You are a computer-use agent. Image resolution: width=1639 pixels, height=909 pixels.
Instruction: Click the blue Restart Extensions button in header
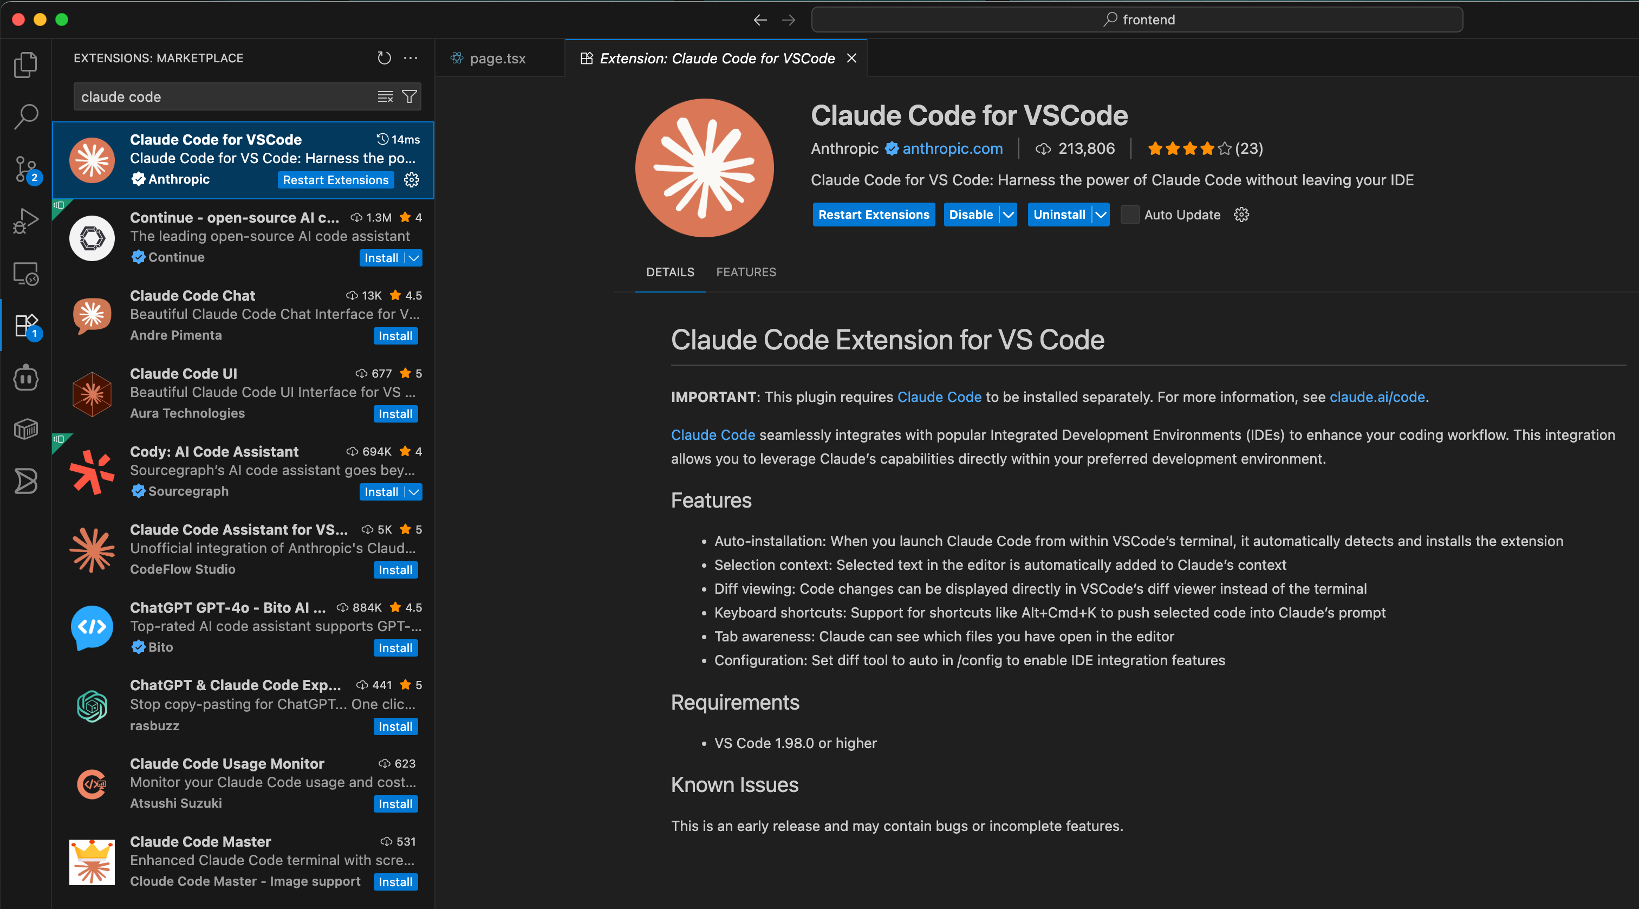pos(873,215)
